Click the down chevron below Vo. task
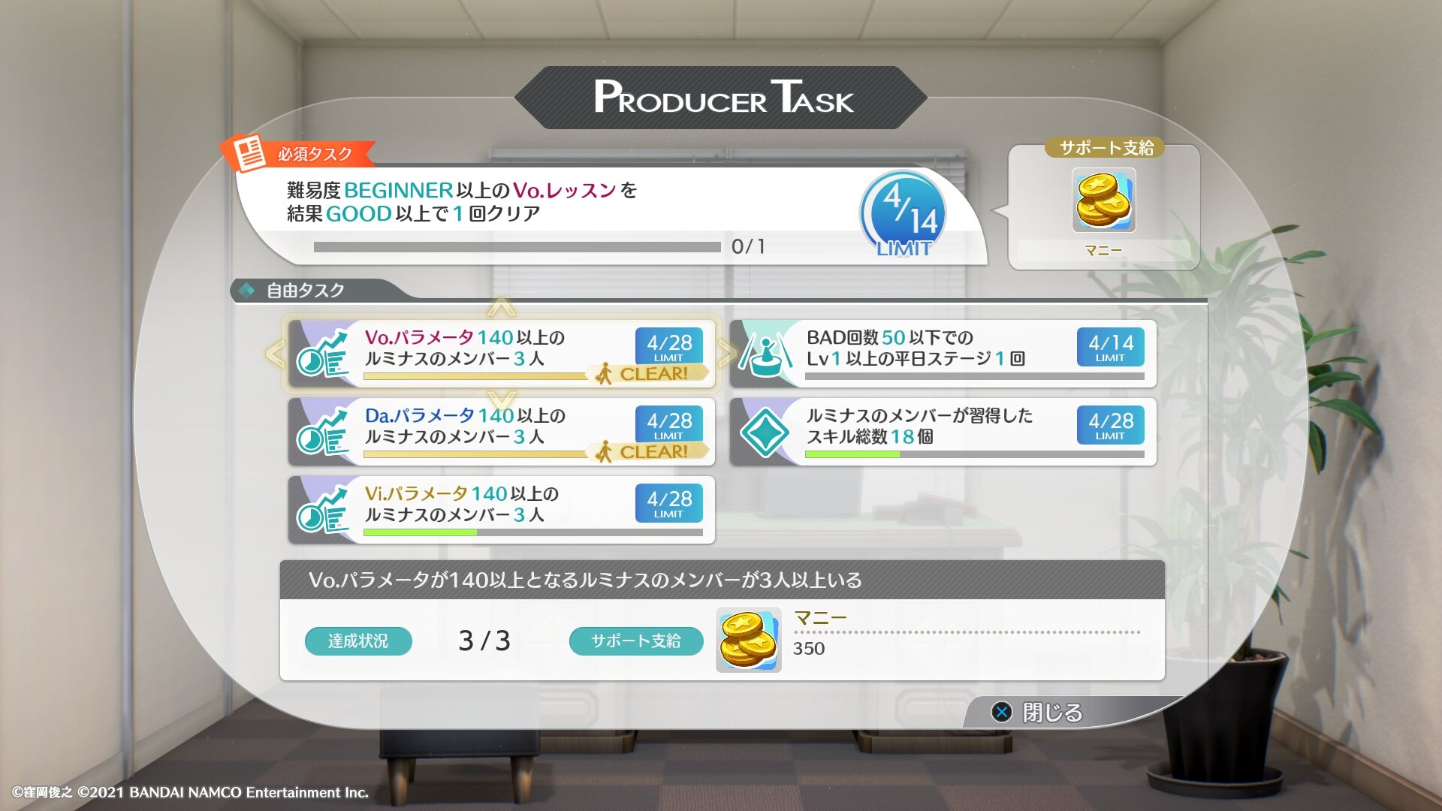Image resolution: width=1442 pixels, height=811 pixels. (x=501, y=399)
